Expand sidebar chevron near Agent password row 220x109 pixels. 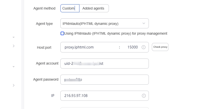coord(14,85)
